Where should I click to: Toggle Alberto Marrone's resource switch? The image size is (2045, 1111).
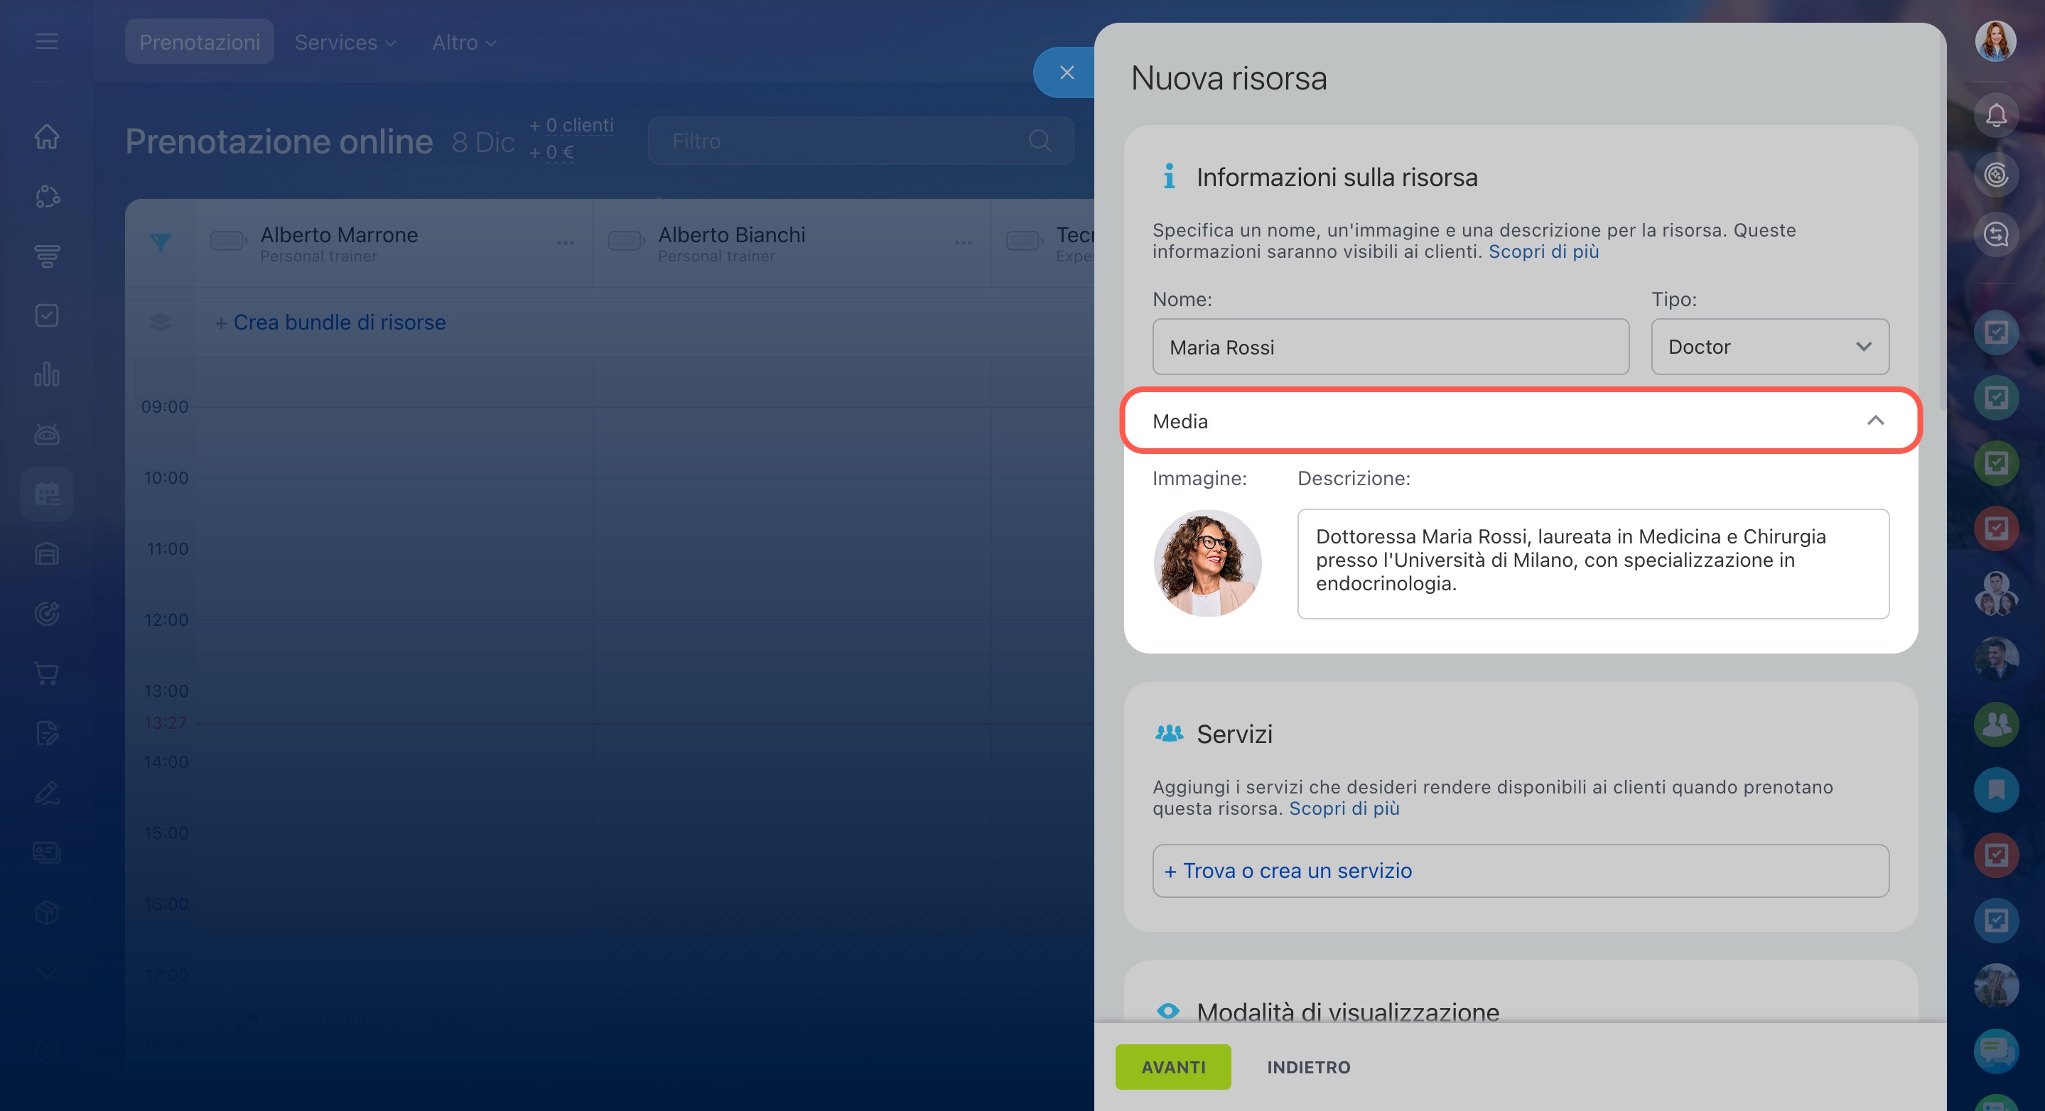click(228, 240)
